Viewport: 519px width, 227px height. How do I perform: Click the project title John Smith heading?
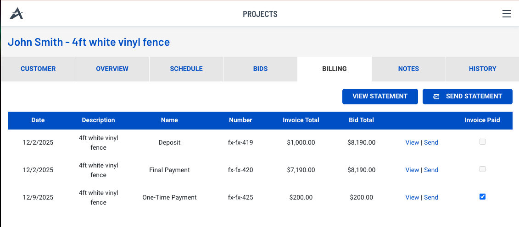[x=89, y=42]
